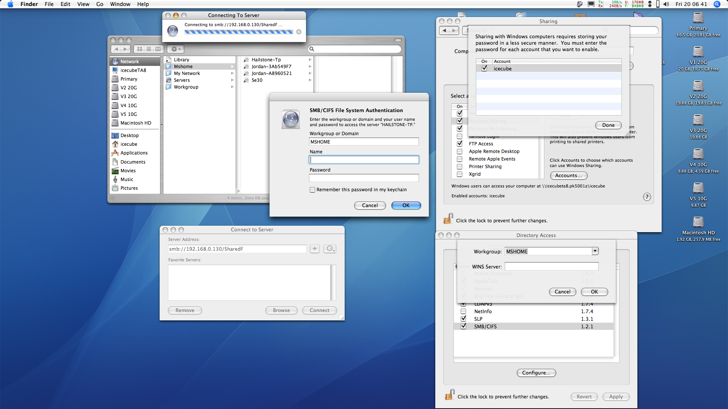The width and height of the screenshot is (728, 409).
Task: Select the Network item in Finder sidebar
Action: pyautogui.click(x=135, y=61)
